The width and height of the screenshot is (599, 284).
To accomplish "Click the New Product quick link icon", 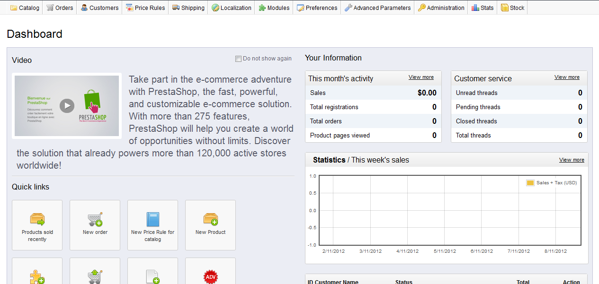I will pyautogui.click(x=211, y=219).
